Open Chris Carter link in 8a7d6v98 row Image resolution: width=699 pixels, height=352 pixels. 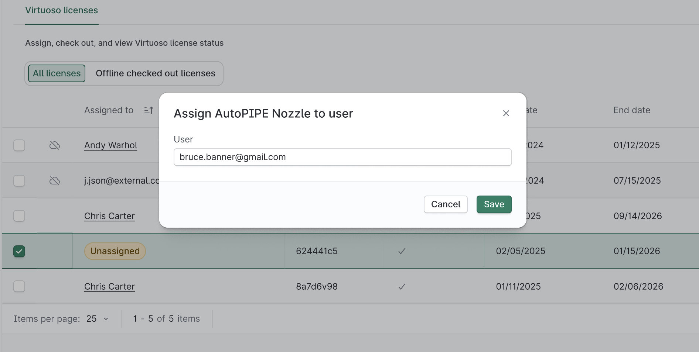pos(109,287)
